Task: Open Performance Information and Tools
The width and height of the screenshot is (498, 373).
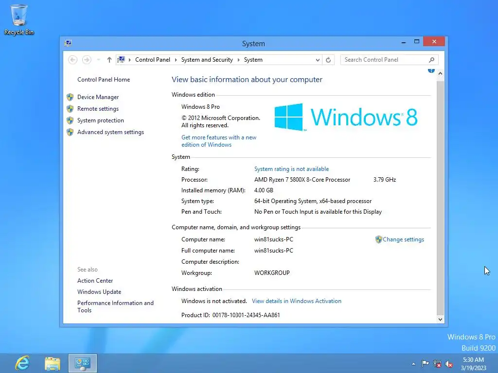Action: tap(115, 306)
